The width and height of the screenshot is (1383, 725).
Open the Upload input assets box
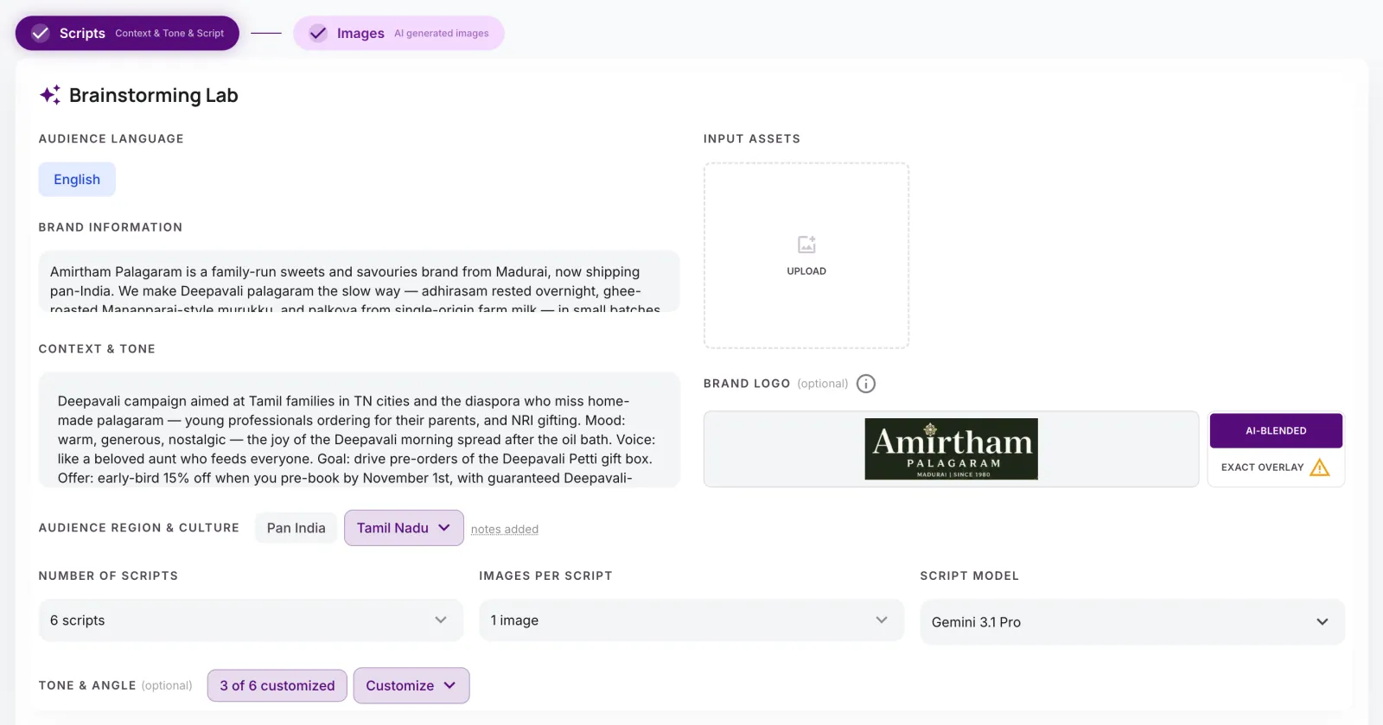pyautogui.click(x=806, y=256)
